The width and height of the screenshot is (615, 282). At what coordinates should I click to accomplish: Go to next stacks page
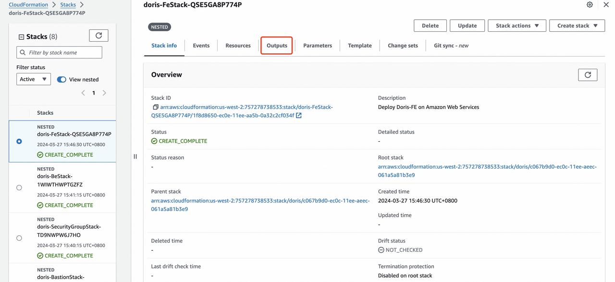pos(104,93)
